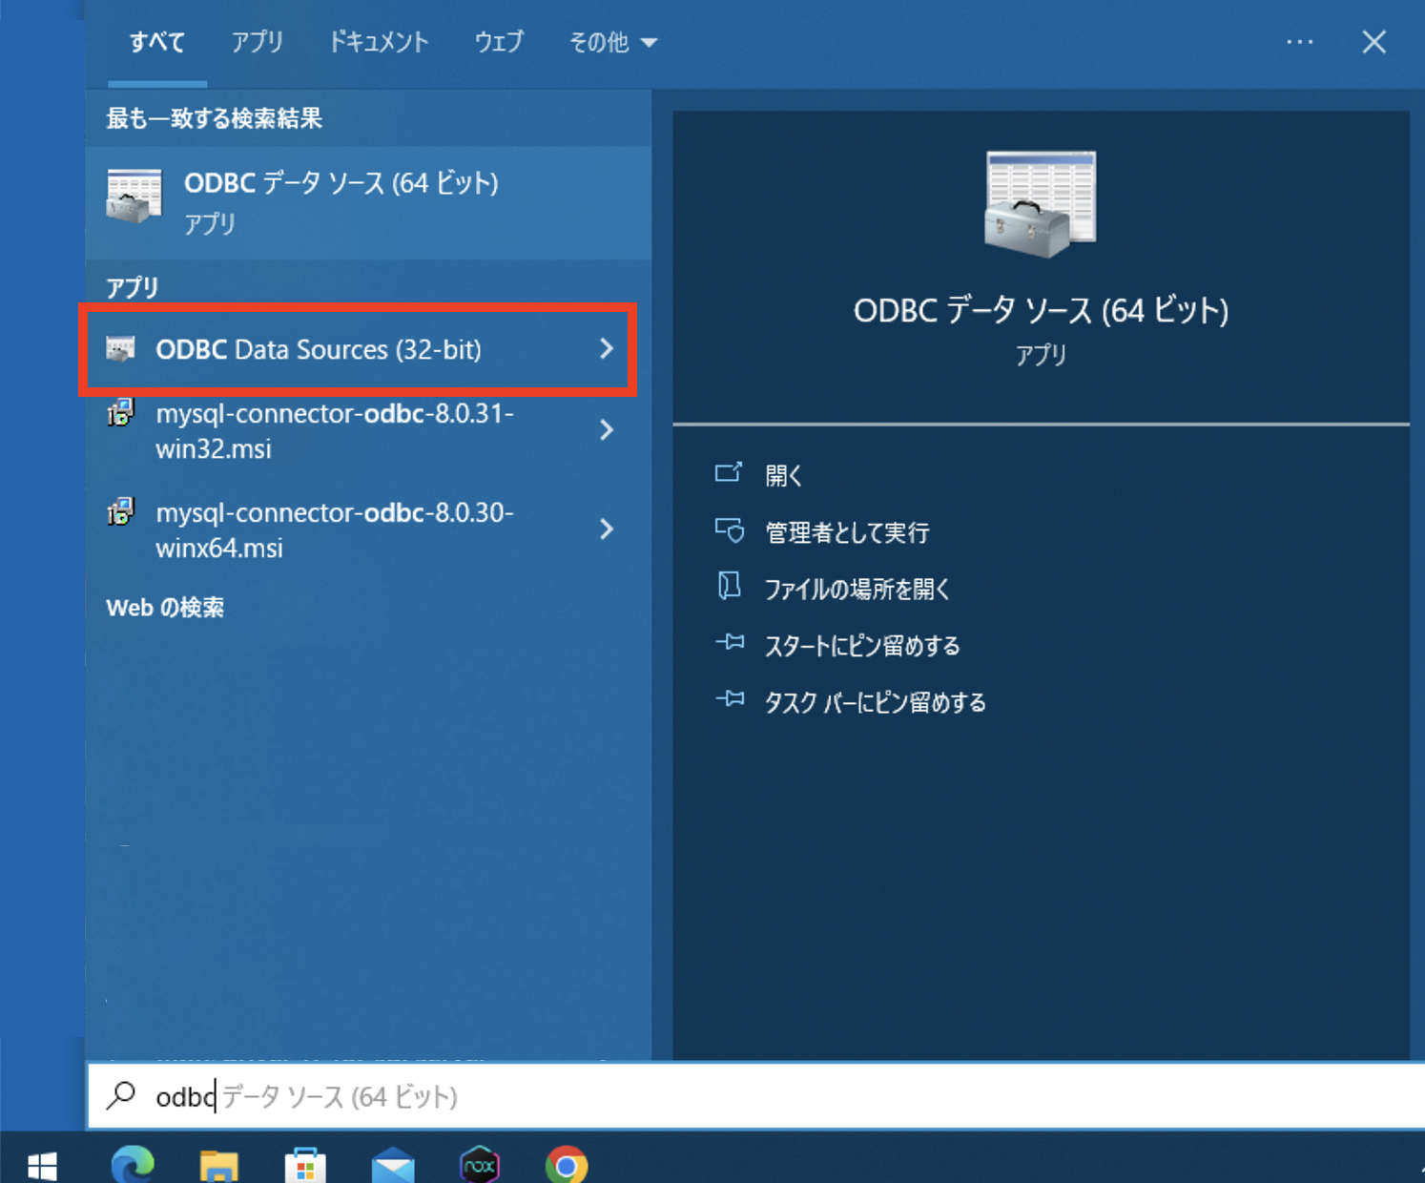Click the file location icon

click(x=729, y=586)
